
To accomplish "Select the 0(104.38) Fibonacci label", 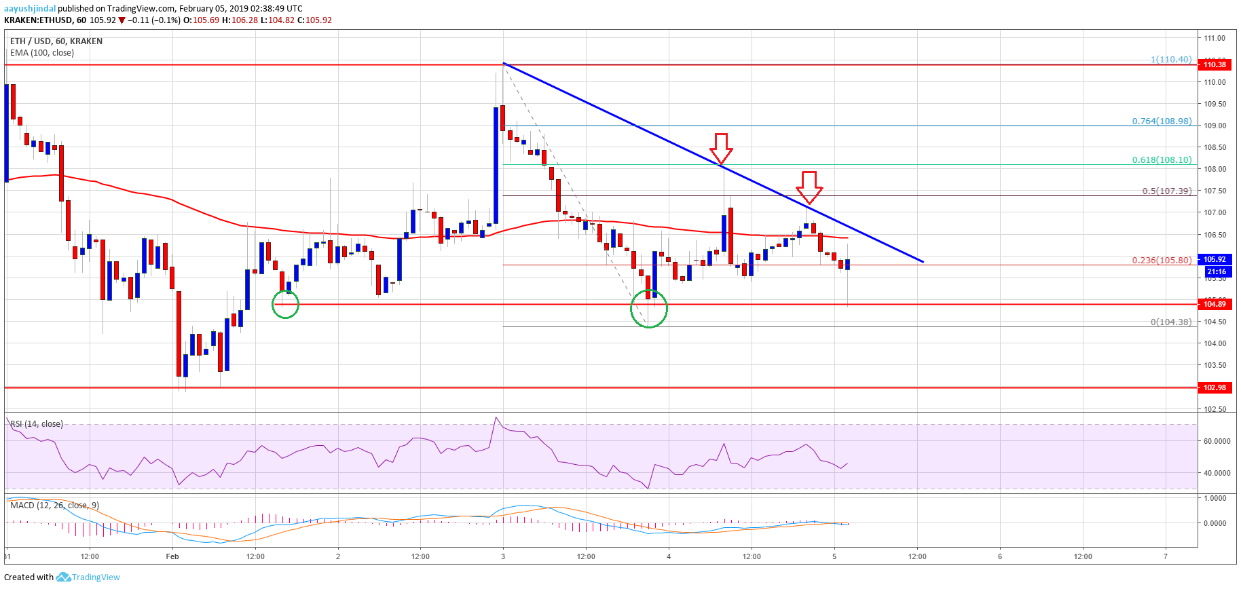I will click(1171, 322).
